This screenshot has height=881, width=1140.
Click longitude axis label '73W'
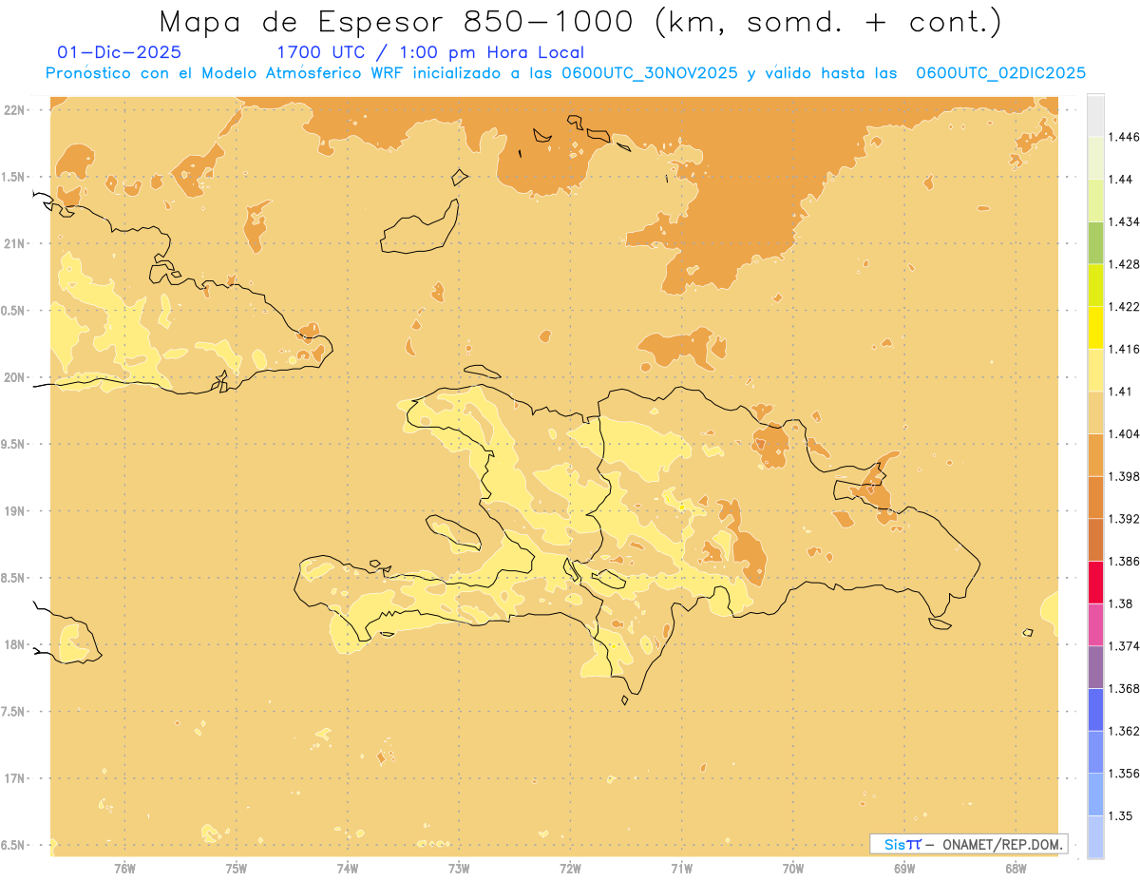tap(459, 868)
